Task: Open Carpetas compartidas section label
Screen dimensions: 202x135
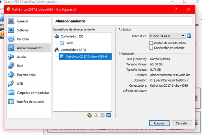Action: point(33,93)
